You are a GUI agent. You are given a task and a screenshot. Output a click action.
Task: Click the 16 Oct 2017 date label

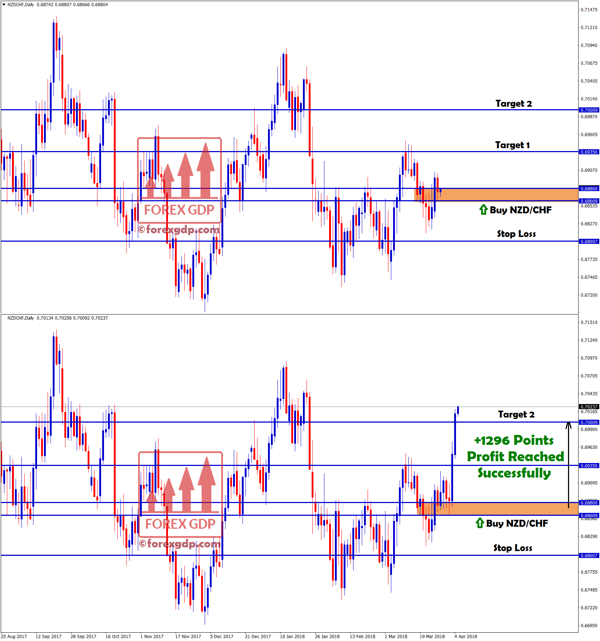(118, 636)
